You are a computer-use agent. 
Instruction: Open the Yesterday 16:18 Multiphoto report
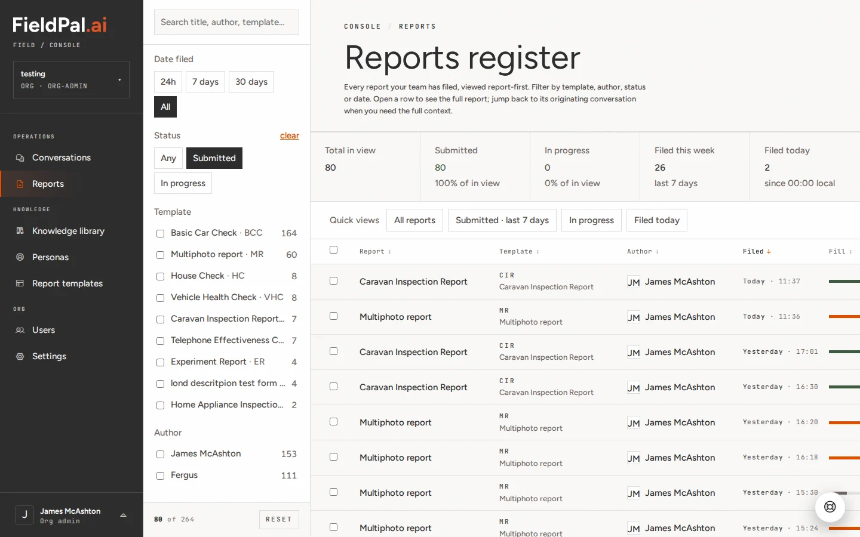395,458
